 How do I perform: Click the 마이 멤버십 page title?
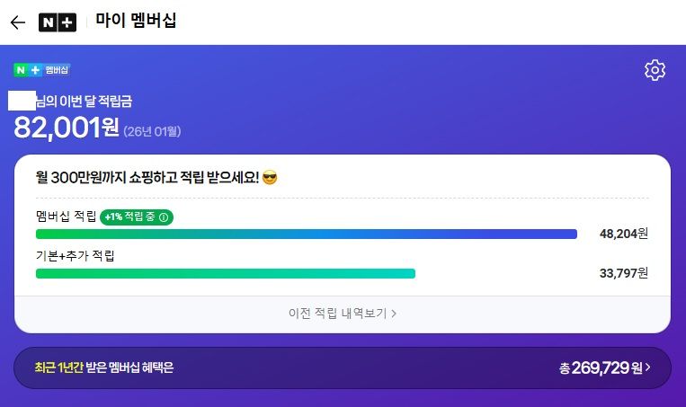(x=136, y=21)
